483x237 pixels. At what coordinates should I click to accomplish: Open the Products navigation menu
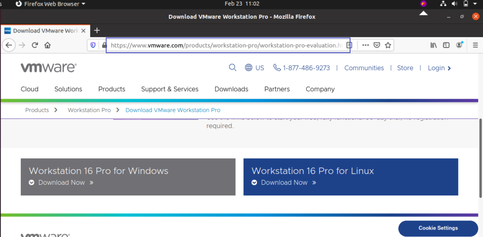[x=112, y=89]
